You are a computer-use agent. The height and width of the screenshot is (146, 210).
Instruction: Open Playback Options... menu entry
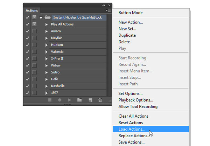(150, 100)
